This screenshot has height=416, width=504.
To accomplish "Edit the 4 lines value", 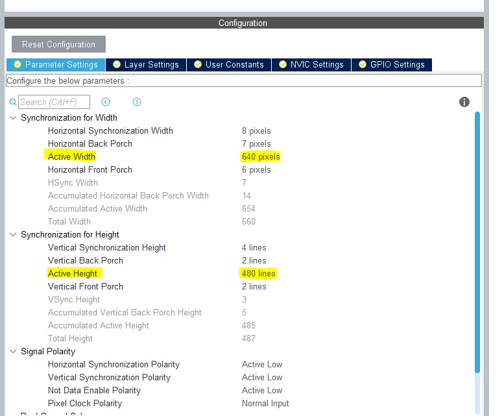I will click(x=254, y=247).
